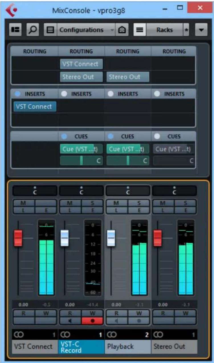This screenshot has height=363, width=214.
Task: Open the VST Connect insert plugin slot
Action: pyautogui.click(x=35, y=107)
